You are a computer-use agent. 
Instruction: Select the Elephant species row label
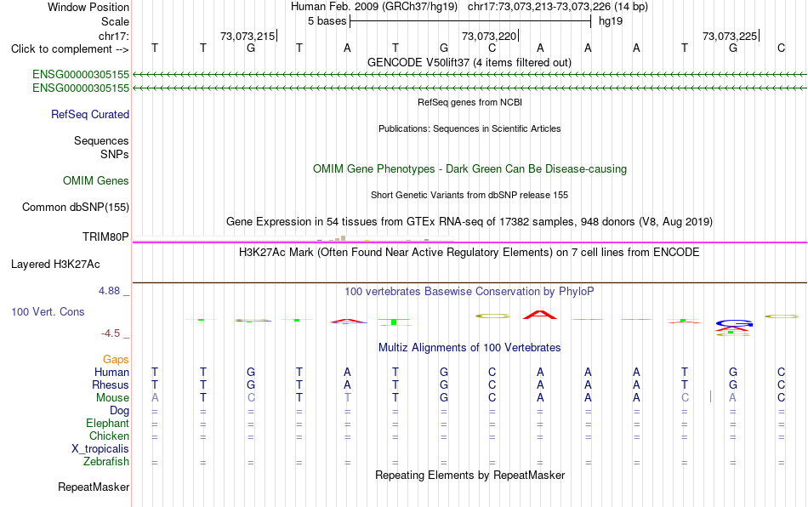coord(108,423)
